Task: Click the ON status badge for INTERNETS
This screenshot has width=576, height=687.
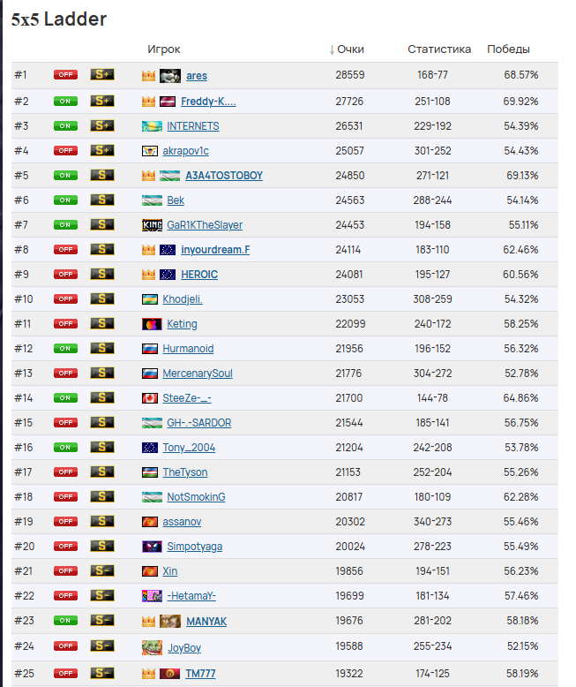Action: (x=65, y=125)
